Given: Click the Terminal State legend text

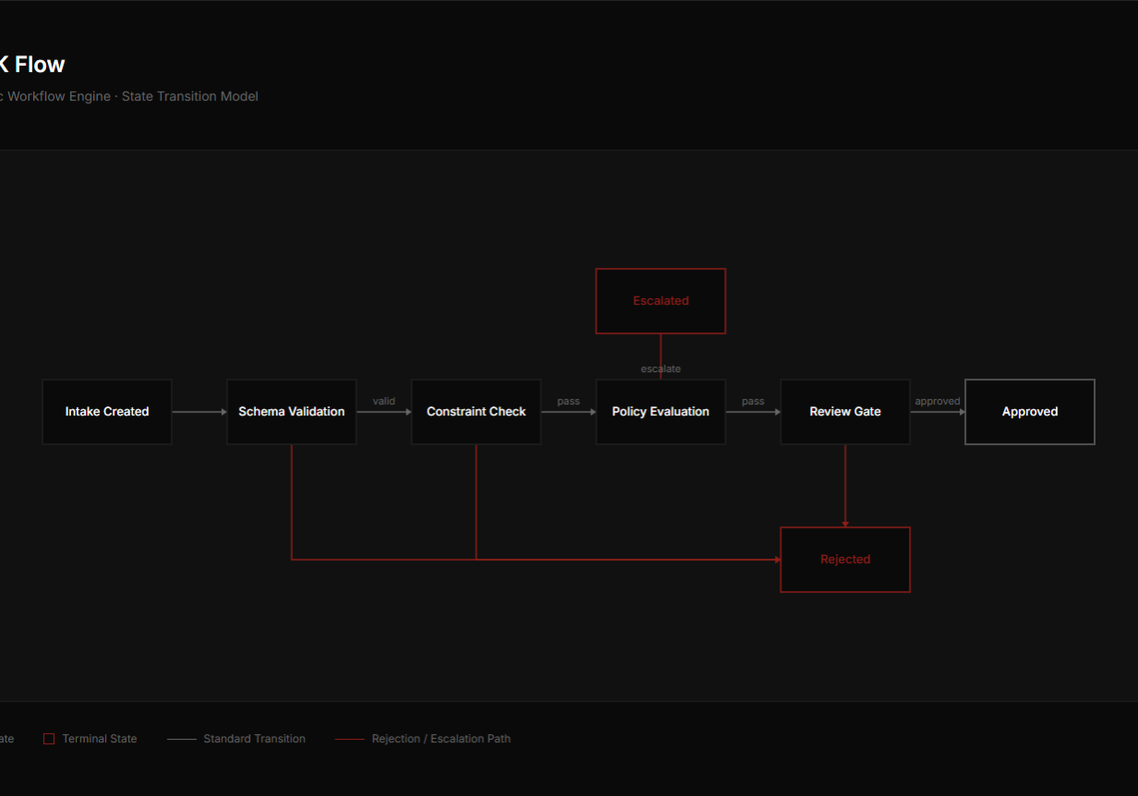Looking at the screenshot, I should pos(100,739).
